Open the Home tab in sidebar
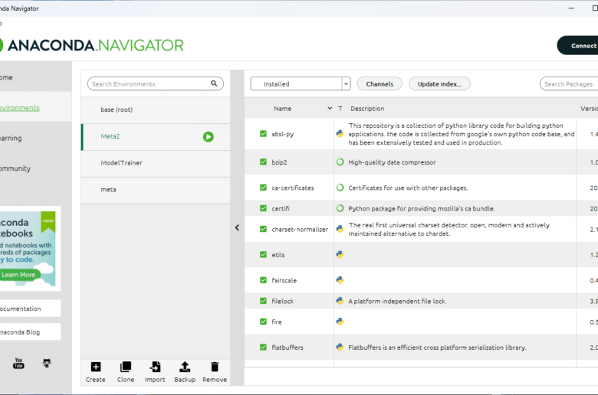Screen dimensions: 598x395 click(x=34, y=77)
